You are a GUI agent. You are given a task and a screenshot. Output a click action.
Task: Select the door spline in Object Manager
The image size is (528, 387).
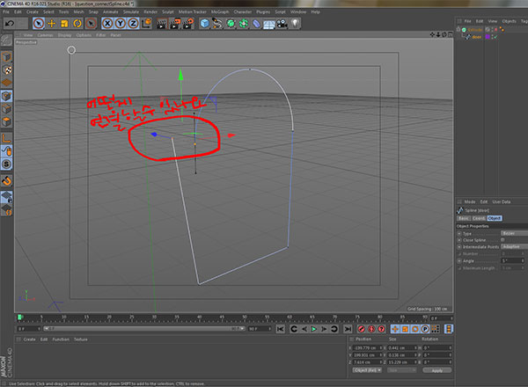[x=476, y=37]
